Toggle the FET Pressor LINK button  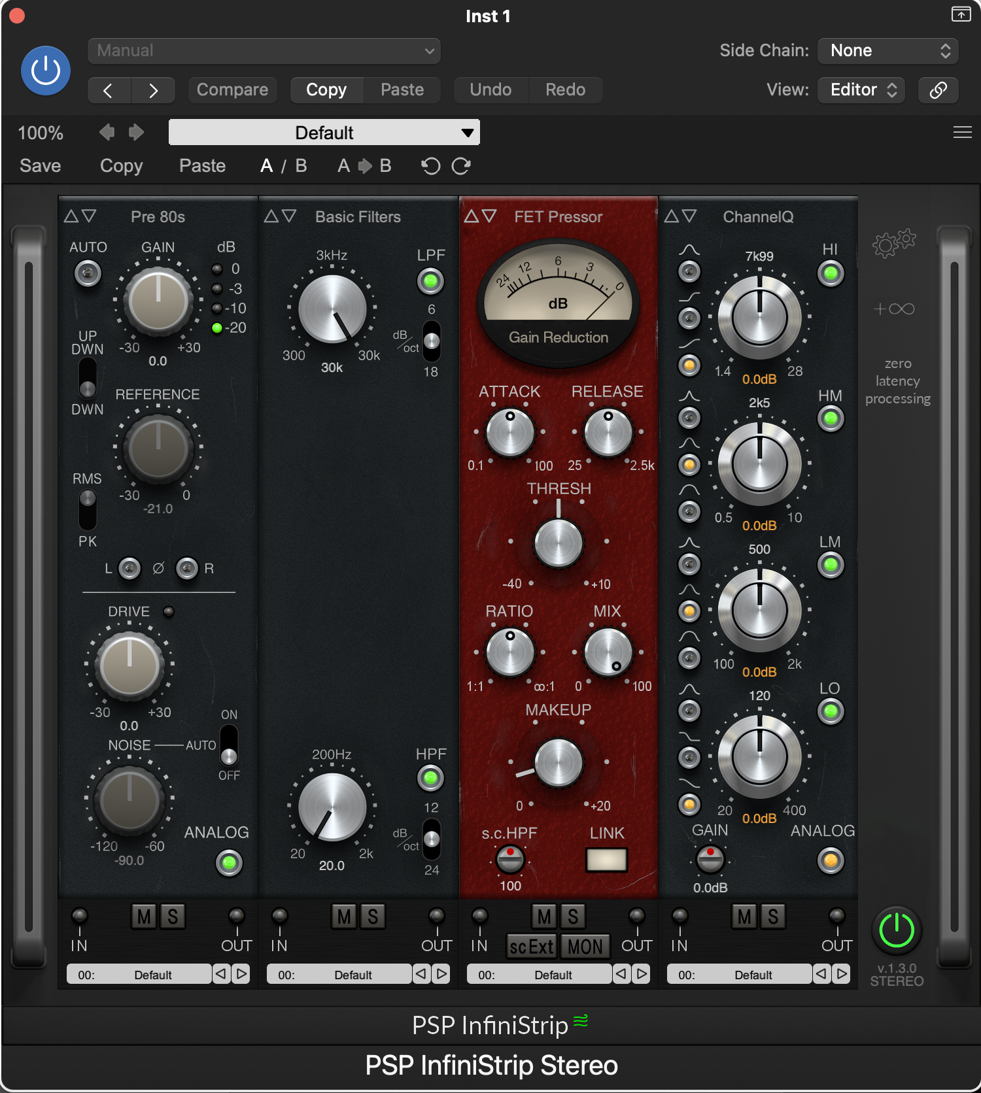(x=607, y=860)
